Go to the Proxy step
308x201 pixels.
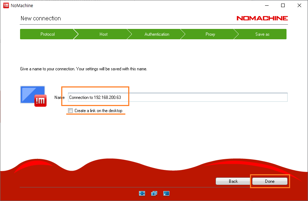point(210,34)
